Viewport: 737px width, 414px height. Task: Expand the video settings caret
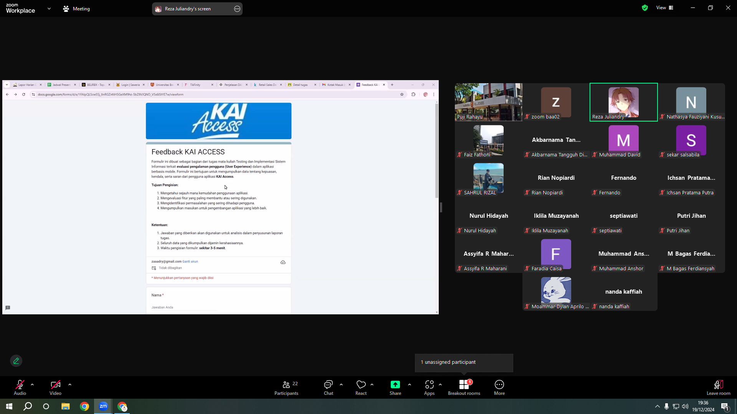[70, 384]
